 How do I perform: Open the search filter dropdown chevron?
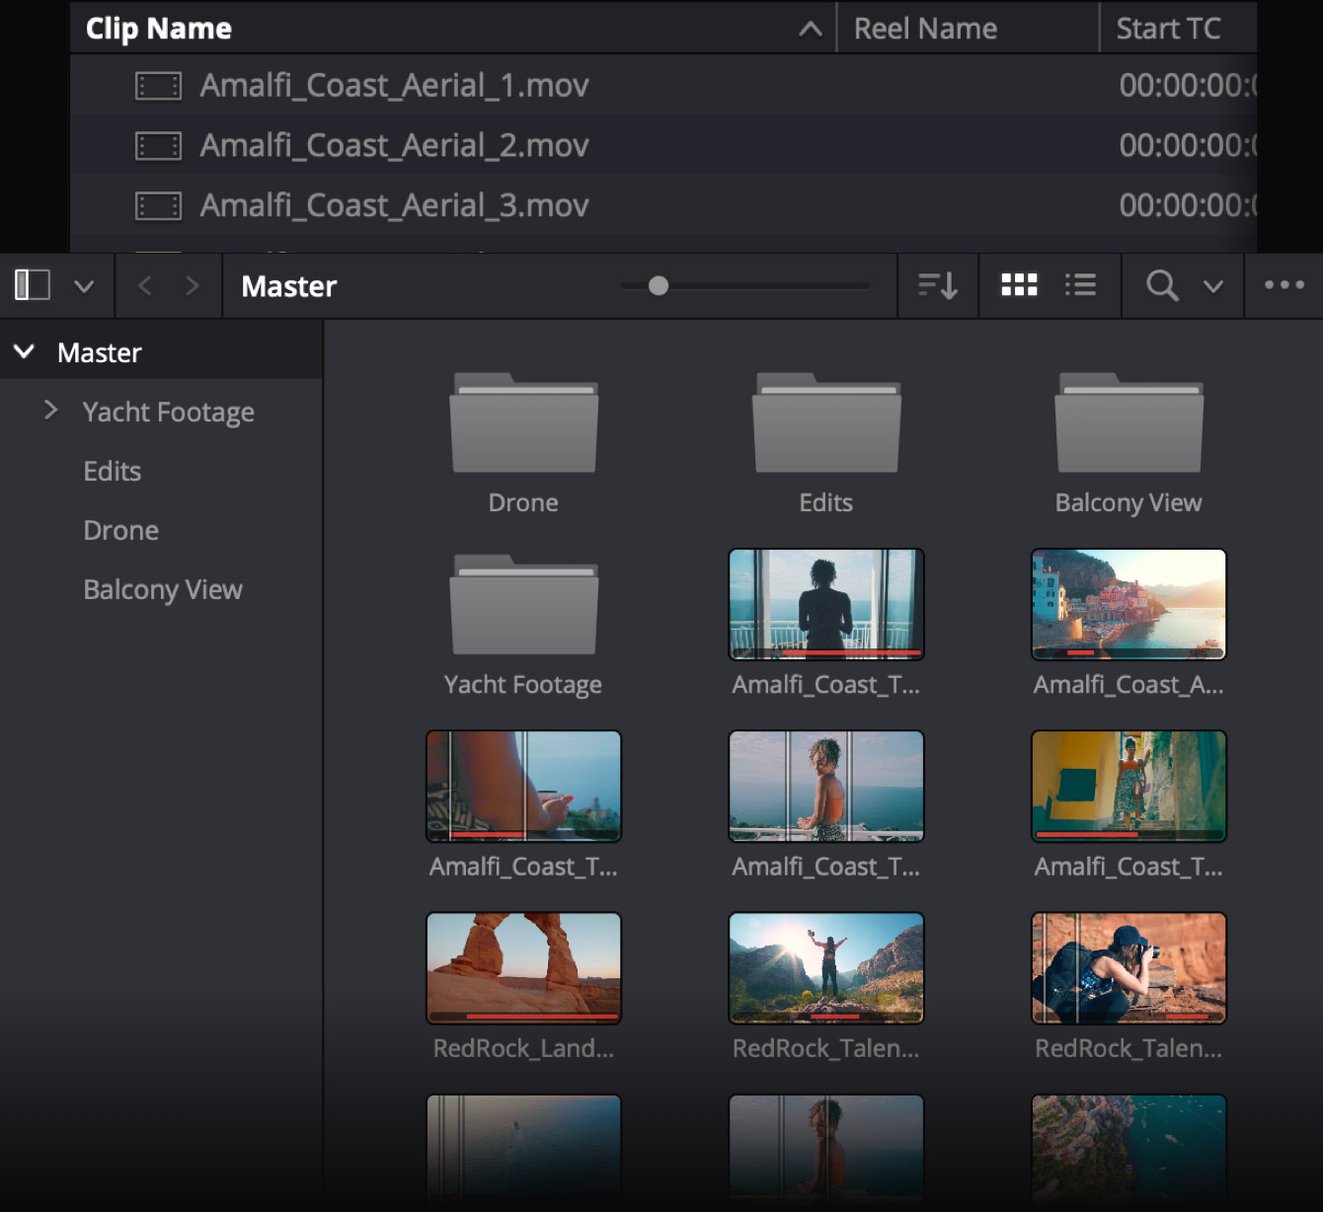[x=1212, y=286]
